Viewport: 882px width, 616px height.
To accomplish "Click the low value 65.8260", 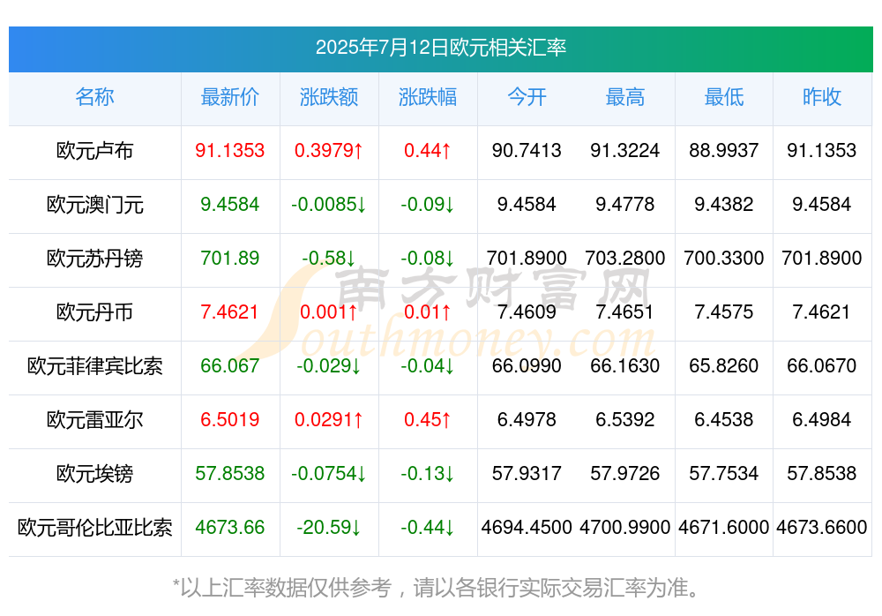I will tap(724, 366).
